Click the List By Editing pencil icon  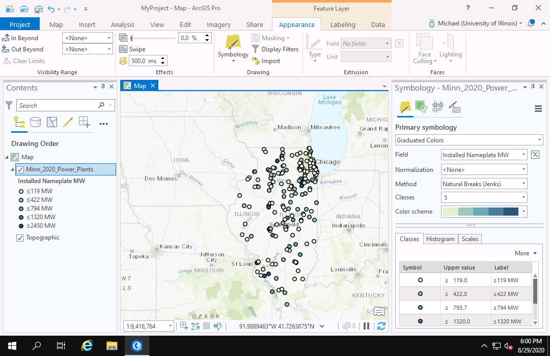[68, 122]
